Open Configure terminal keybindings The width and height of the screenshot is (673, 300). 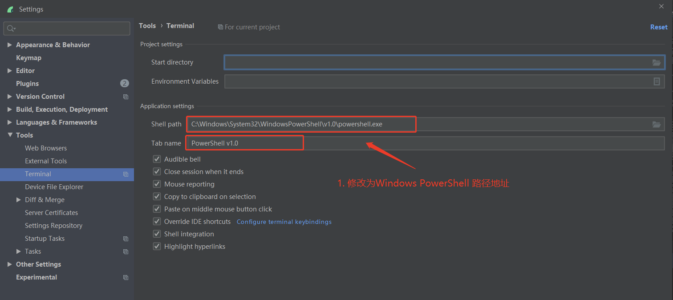pos(284,221)
